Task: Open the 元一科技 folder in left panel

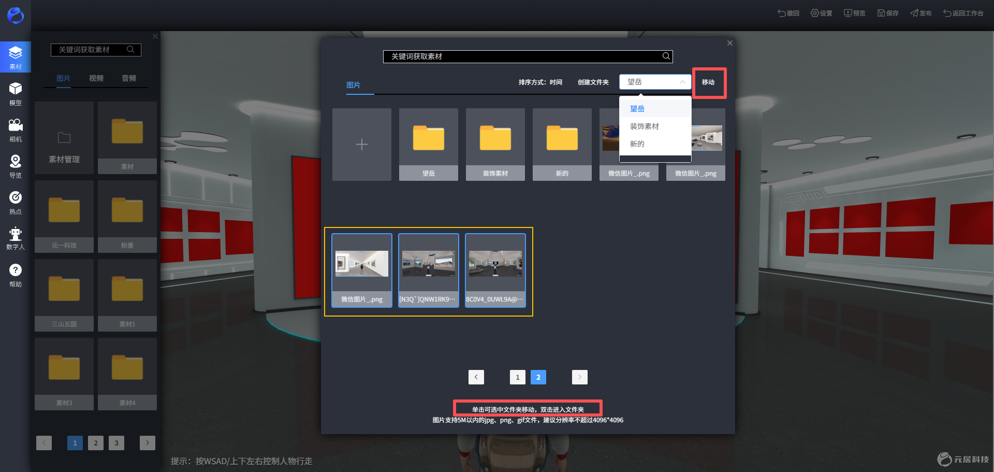Action: [x=64, y=217]
